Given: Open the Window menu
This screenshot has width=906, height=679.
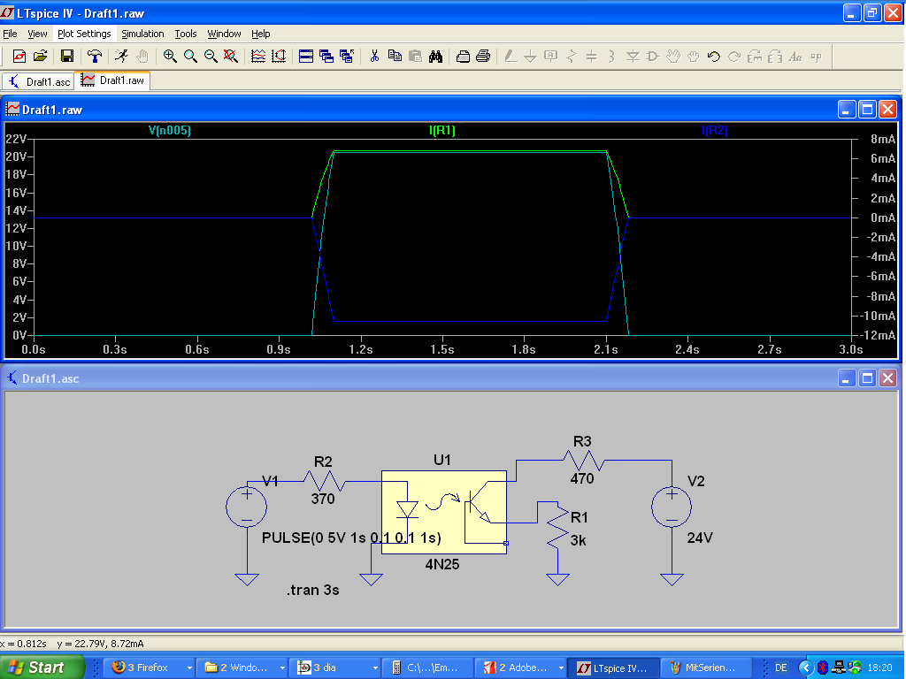Looking at the screenshot, I should click(x=224, y=34).
